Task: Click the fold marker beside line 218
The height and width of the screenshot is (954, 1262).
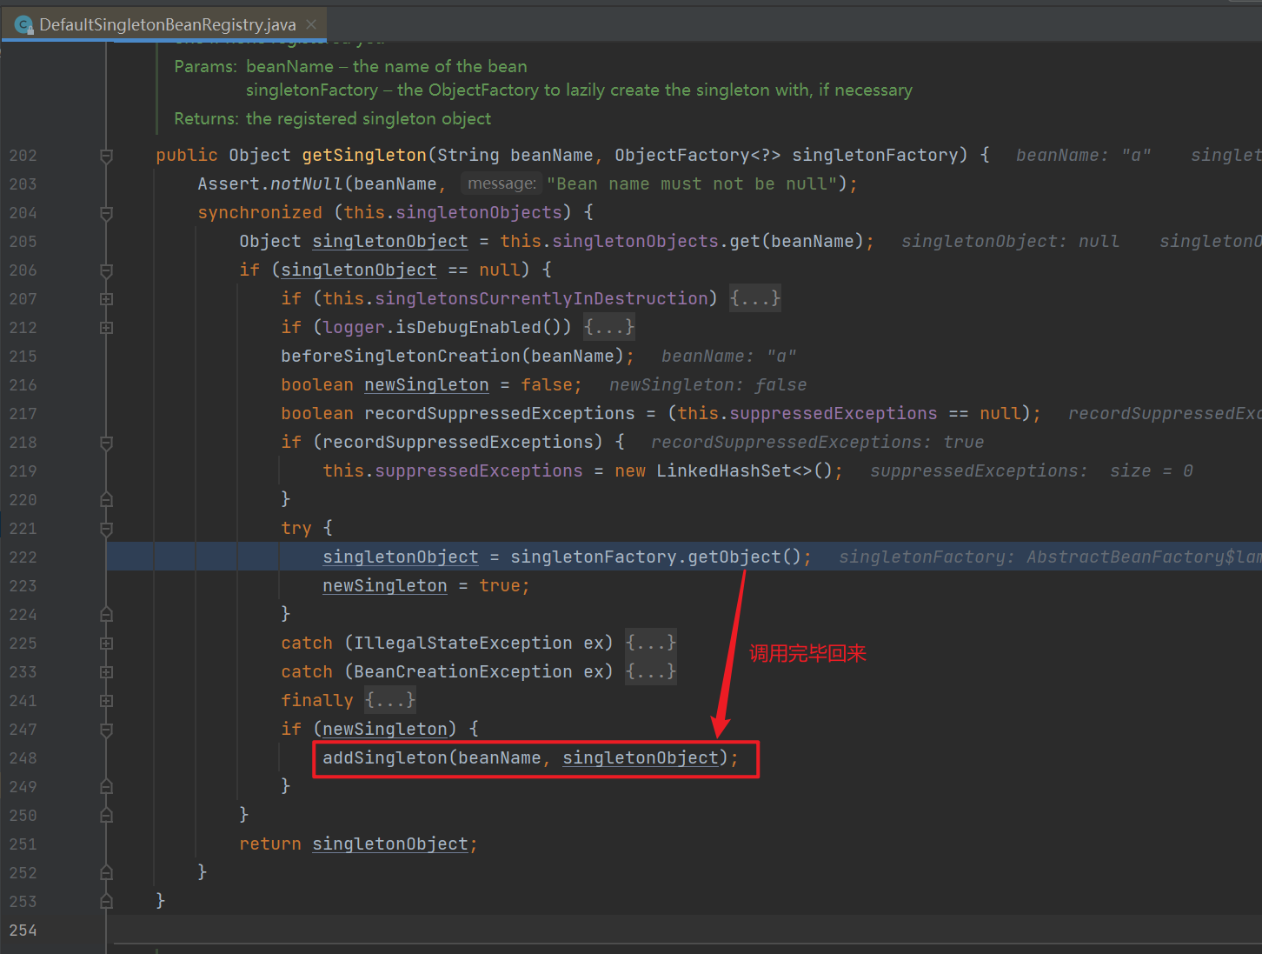Action: pyautogui.click(x=106, y=443)
